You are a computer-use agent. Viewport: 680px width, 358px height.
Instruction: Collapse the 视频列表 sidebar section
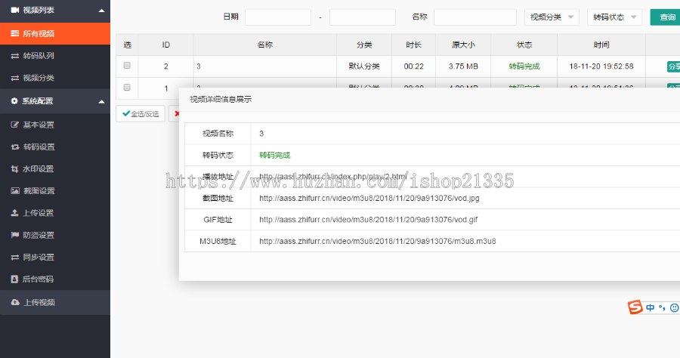point(101,11)
